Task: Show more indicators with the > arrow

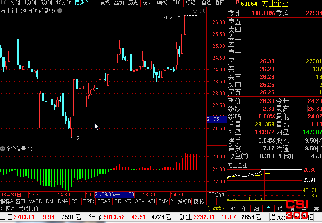Action: (173, 201)
